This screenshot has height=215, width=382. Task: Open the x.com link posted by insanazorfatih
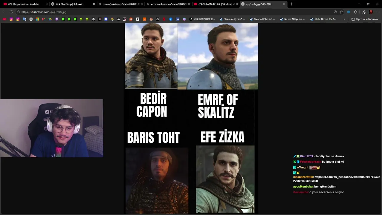(x=337, y=179)
